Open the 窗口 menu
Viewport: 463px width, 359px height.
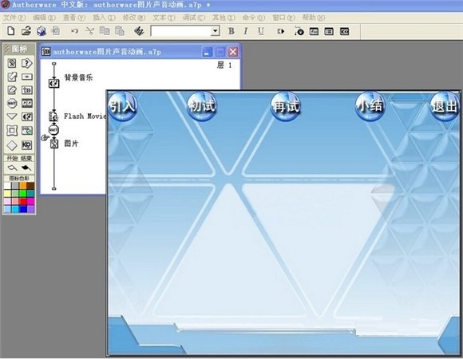(x=283, y=18)
